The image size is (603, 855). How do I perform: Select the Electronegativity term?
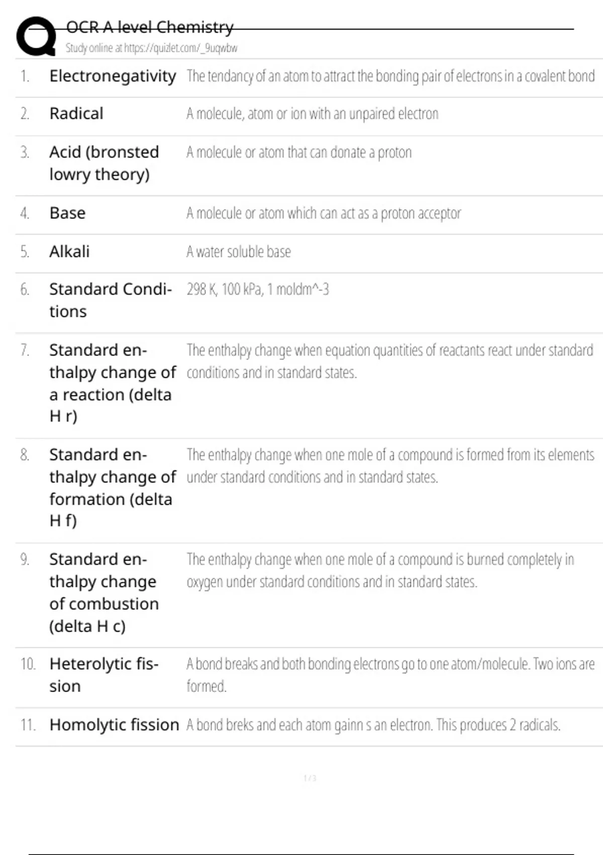coord(113,76)
